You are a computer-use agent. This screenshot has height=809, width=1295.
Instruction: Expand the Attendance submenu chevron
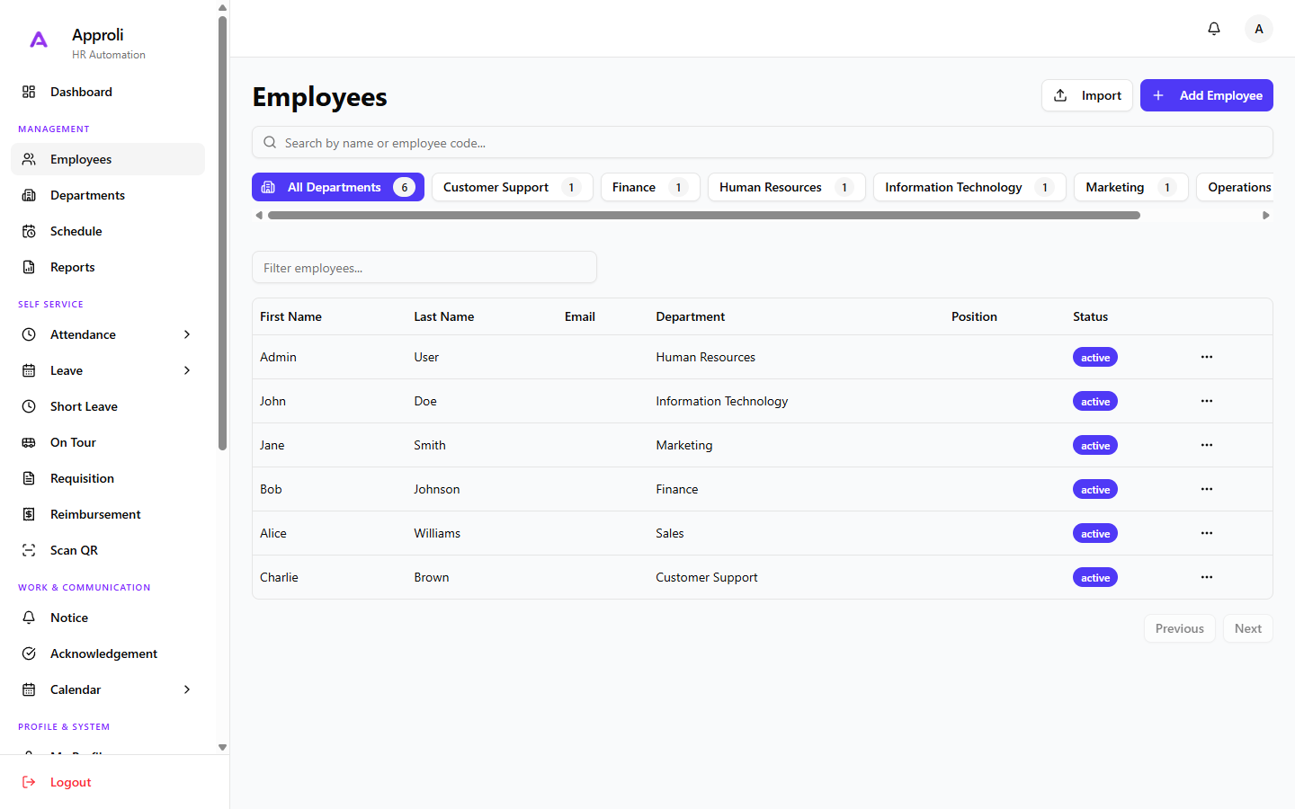point(187,334)
